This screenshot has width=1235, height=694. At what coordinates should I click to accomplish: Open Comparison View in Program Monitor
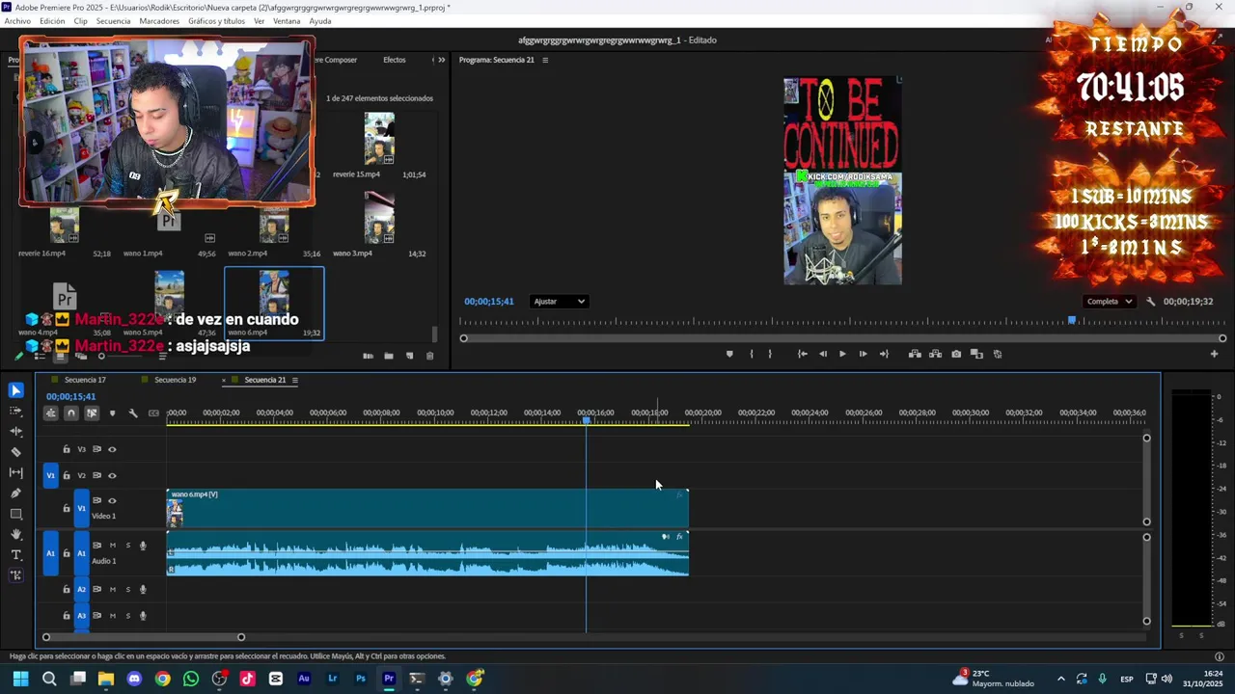coord(976,354)
